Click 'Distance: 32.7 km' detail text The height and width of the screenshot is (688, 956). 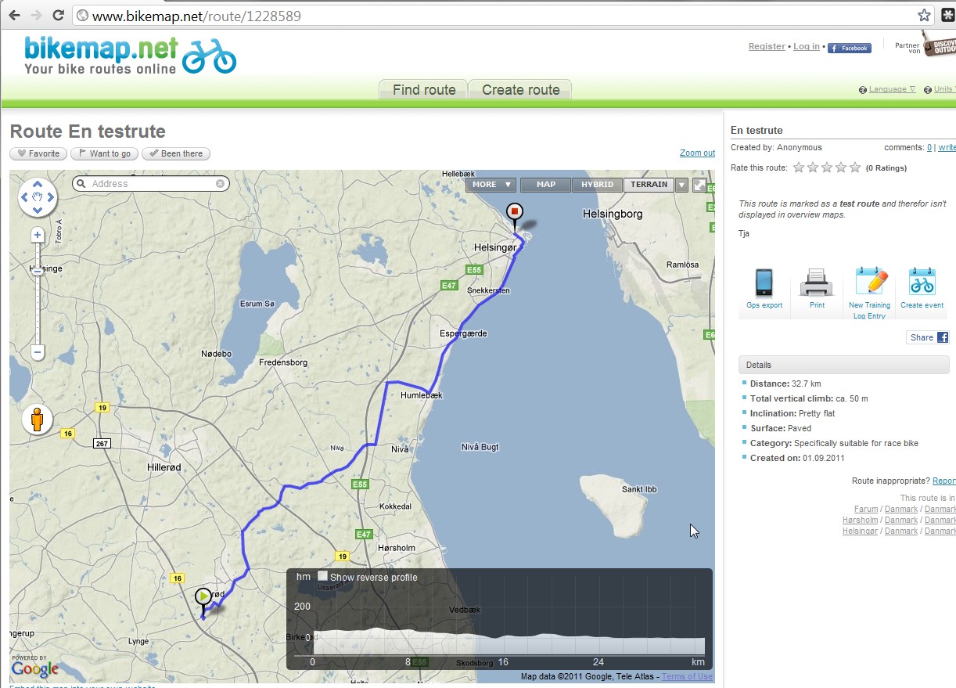tap(785, 384)
